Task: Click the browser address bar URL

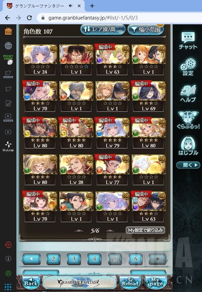Action: (93, 18)
